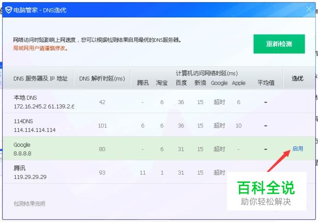Click the 腾讯 sub-column header
Image resolution: width=318 pixels, height=222 pixels.
[143, 83]
